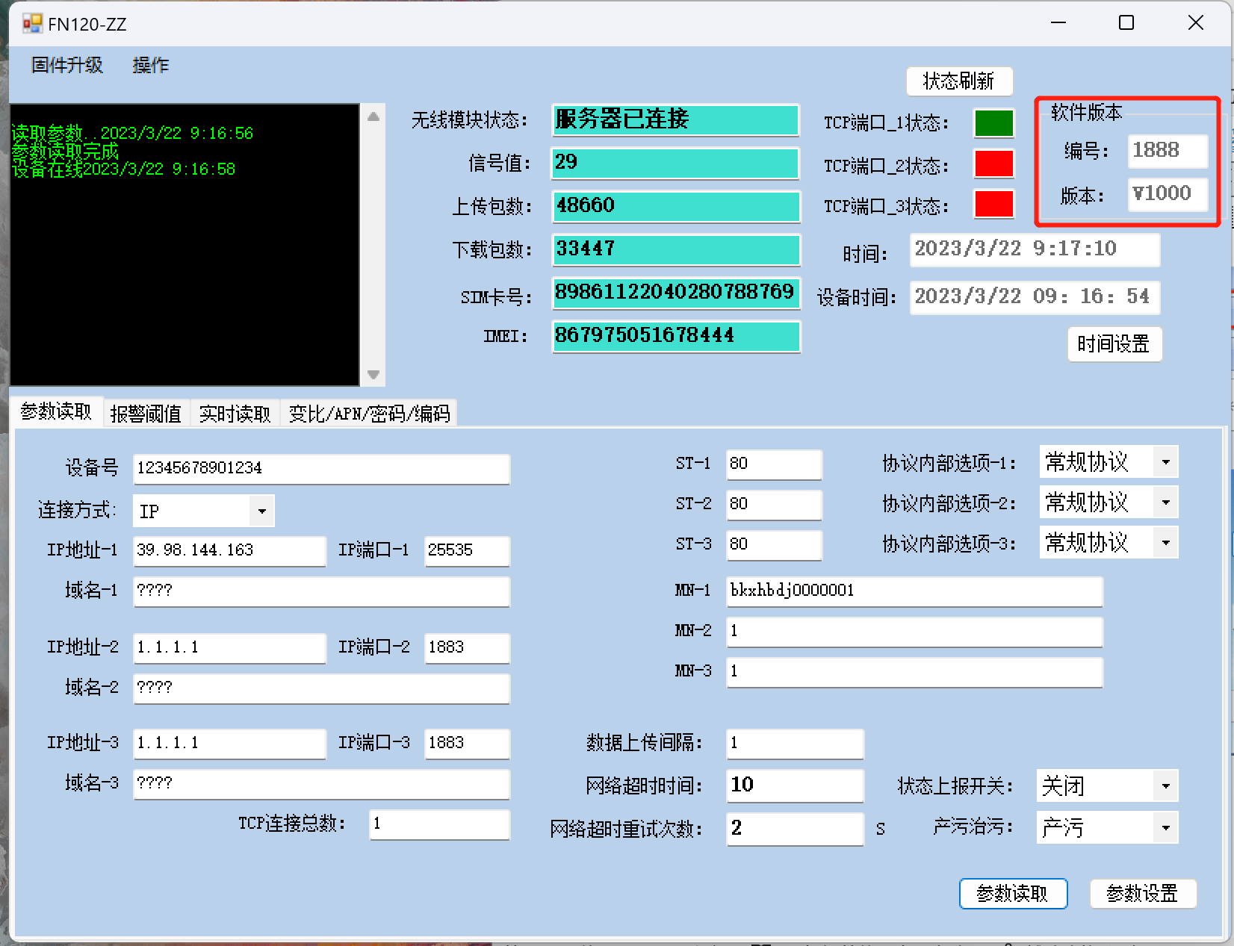Open the 固件升级 menu

pos(67,65)
